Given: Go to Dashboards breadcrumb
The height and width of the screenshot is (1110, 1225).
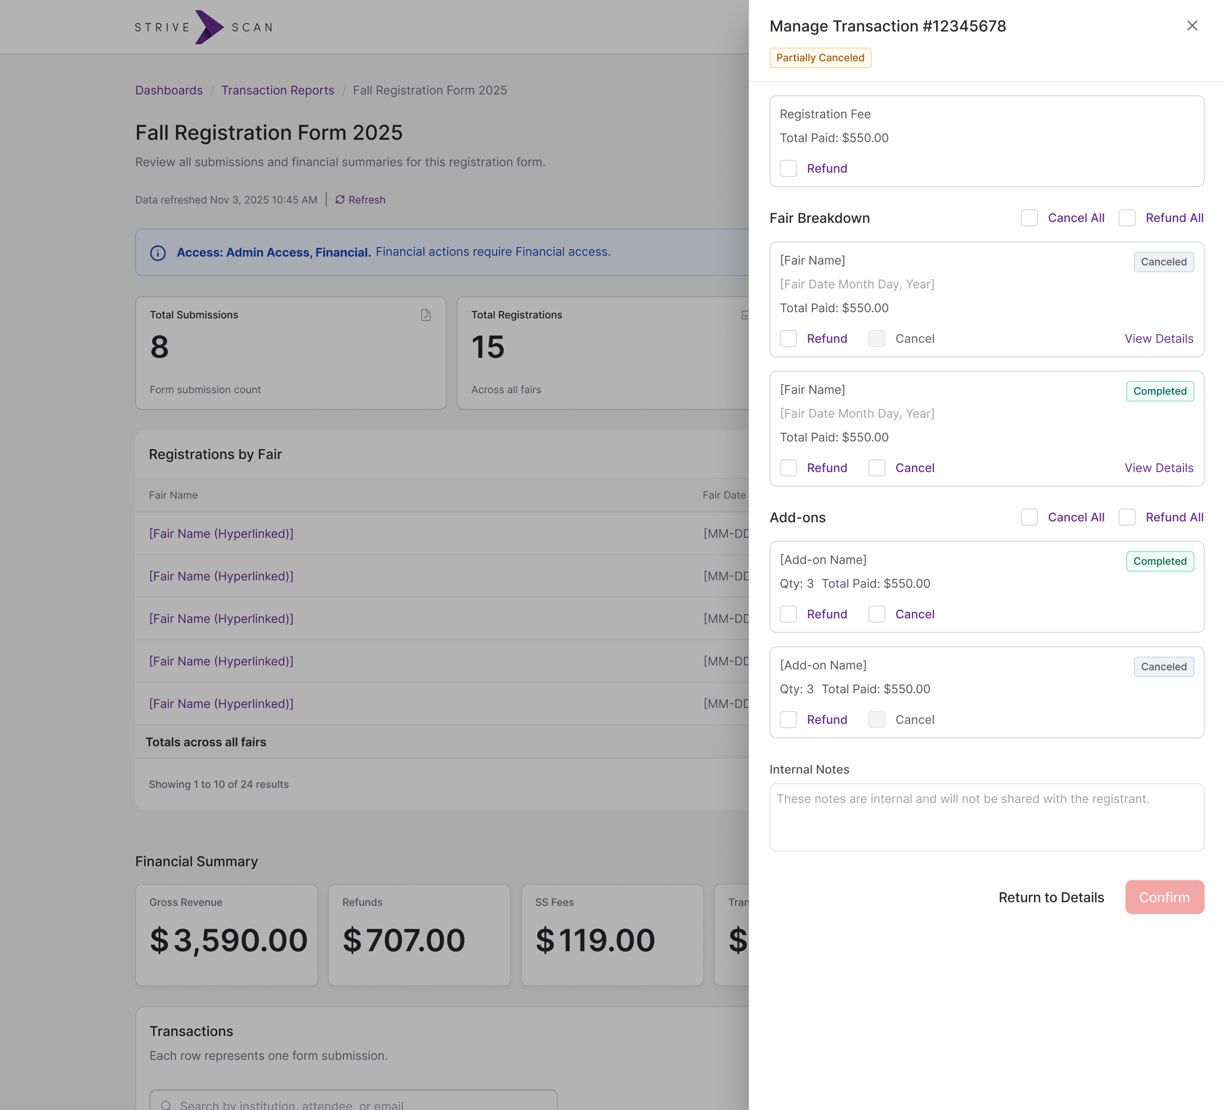Looking at the screenshot, I should coord(169,90).
